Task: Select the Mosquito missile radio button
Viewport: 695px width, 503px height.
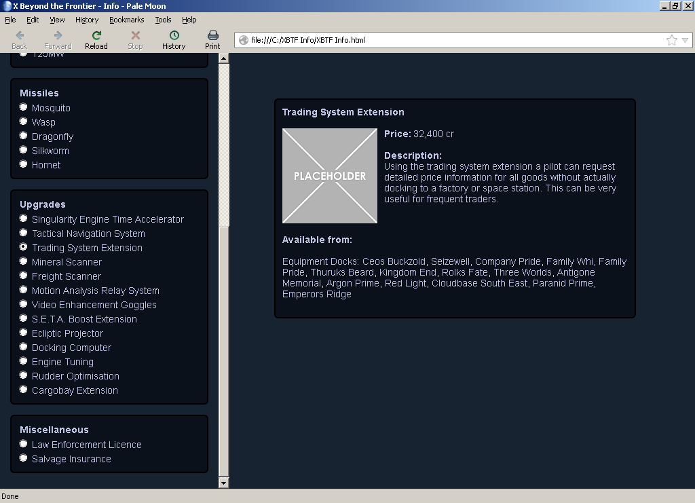Action: click(x=24, y=107)
